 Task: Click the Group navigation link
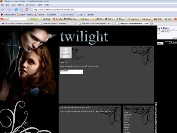(x=126, y=130)
